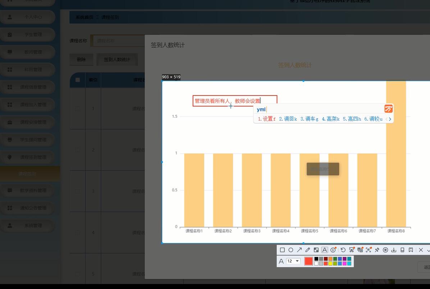Click the font letter A icon beside size

[281, 261]
